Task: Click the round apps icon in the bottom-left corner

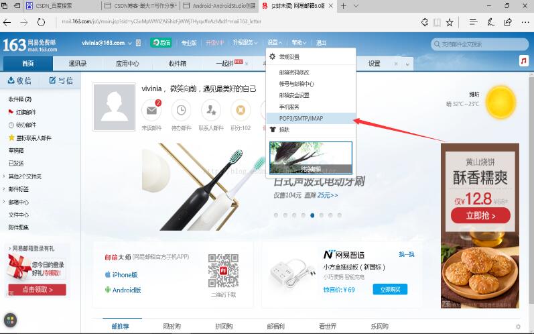Action: coord(10,320)
